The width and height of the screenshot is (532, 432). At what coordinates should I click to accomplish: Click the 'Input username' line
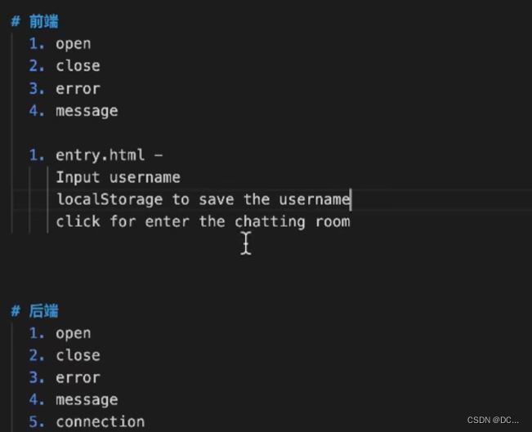[x=118, y=177]
